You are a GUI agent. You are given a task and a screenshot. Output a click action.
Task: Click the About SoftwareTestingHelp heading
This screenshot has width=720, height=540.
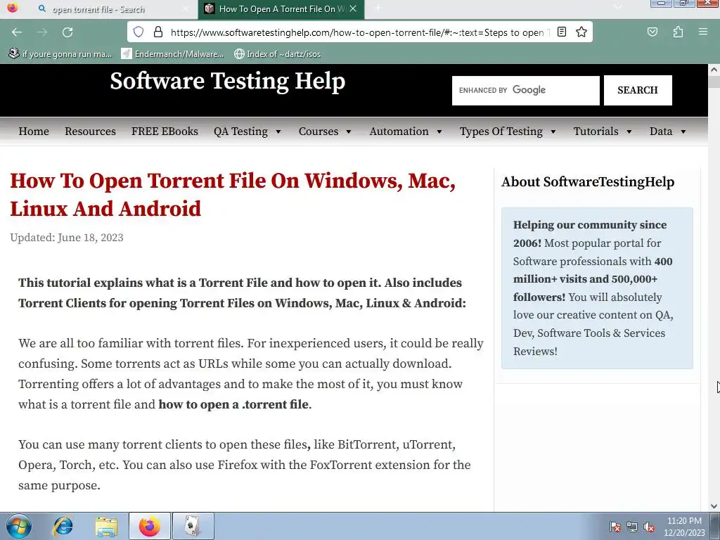coord(588,182)
